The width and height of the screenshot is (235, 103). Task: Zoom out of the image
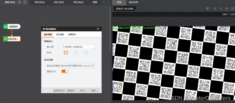[221, 9]
